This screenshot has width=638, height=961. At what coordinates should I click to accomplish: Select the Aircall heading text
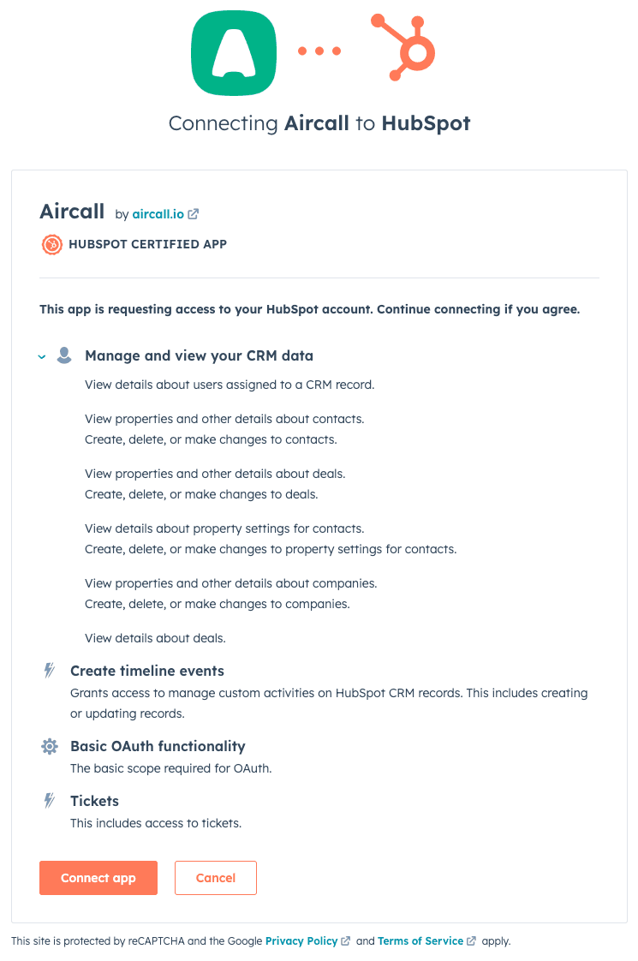72,211
